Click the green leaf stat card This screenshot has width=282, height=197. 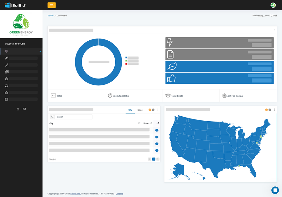(x=219, y=67)
